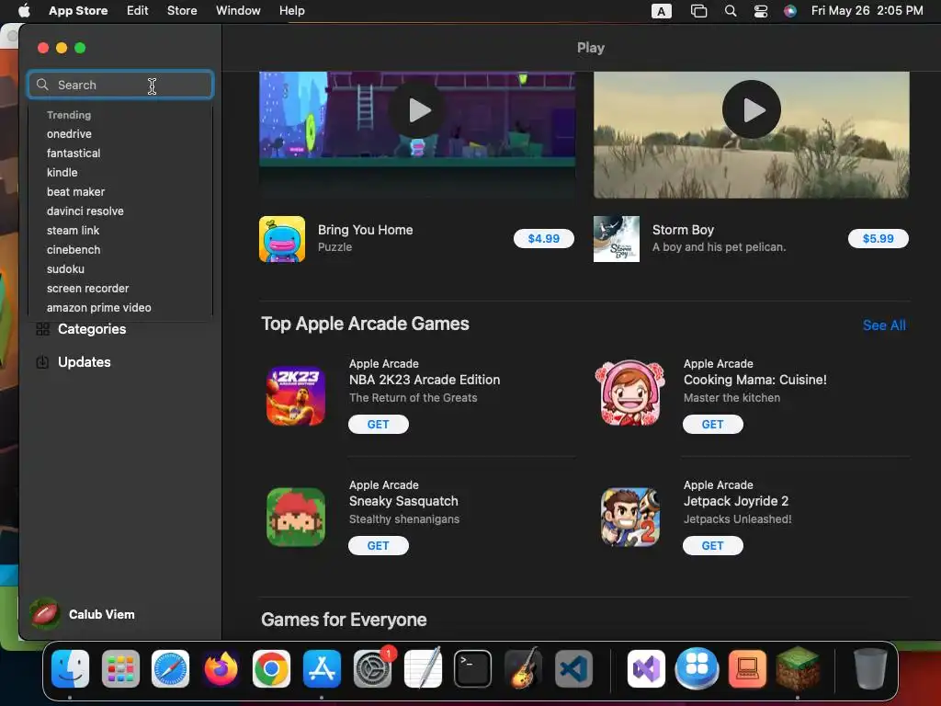The width and height of the screenshot is (941, 706).
Task: Launch Firefox from the Dock
Action: click(x=221, y=669)
